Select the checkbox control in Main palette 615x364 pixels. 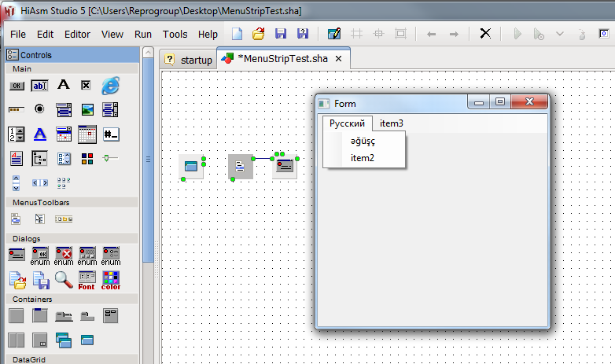pyautogui.click(x=87, y=85)
